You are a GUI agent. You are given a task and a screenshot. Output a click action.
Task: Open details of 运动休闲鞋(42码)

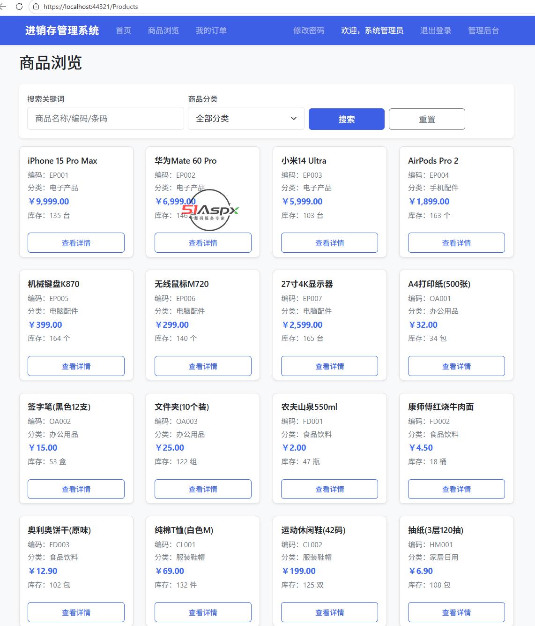pos(330,612)
